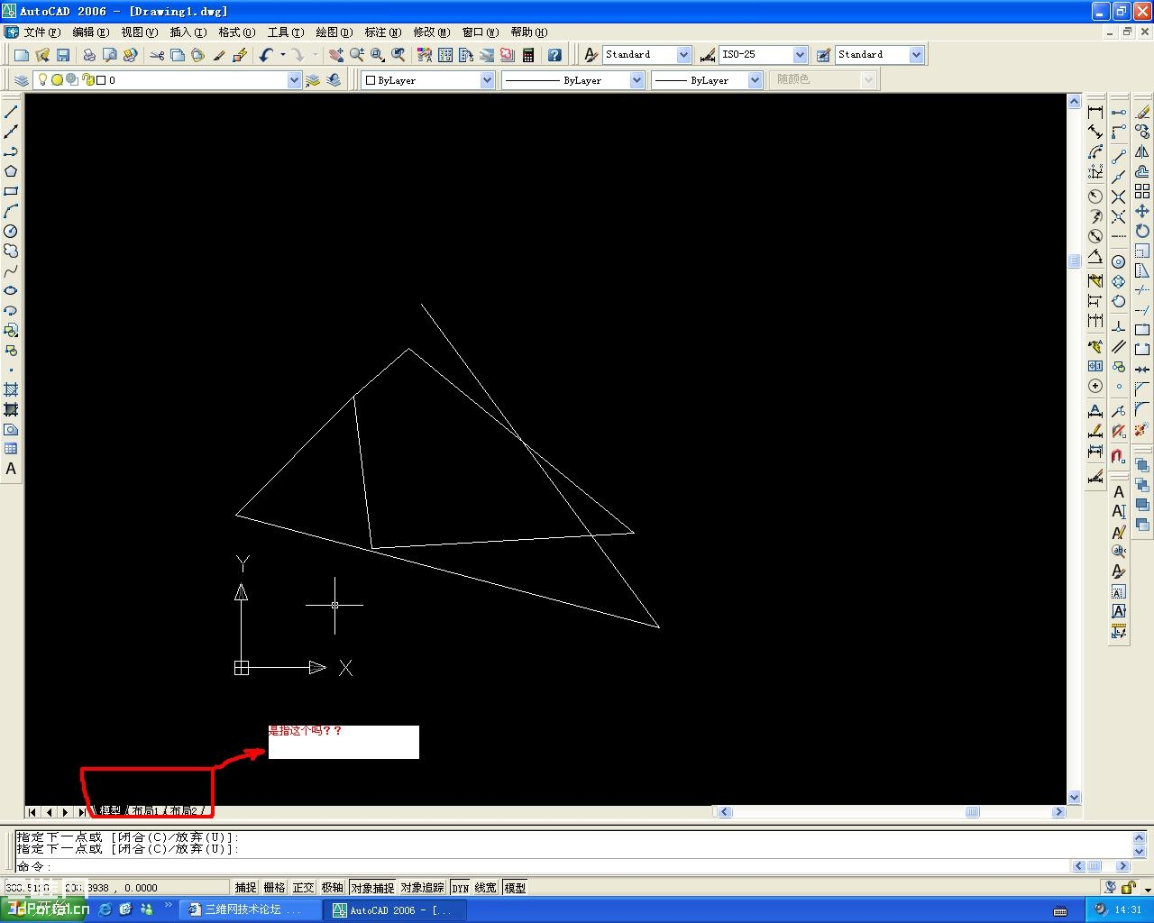
Task: Open the Layer Properties Manager icon
Action: pyautogui.click(x=22, y=80)
